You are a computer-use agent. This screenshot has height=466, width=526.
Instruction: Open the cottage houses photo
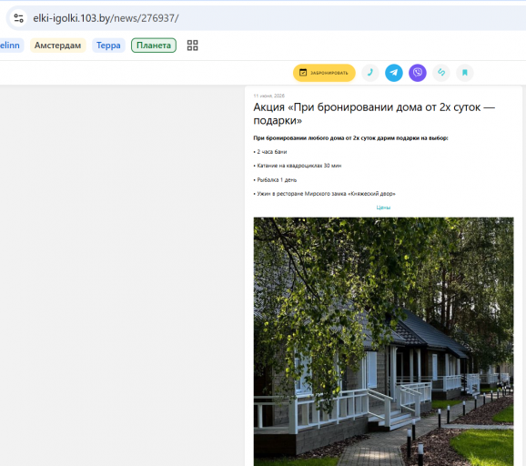383,341
